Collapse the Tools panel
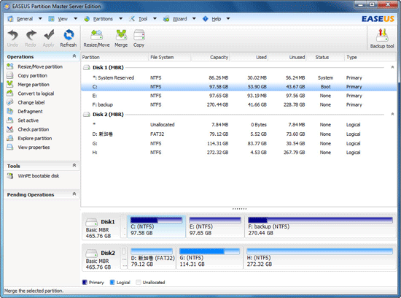 74,165
